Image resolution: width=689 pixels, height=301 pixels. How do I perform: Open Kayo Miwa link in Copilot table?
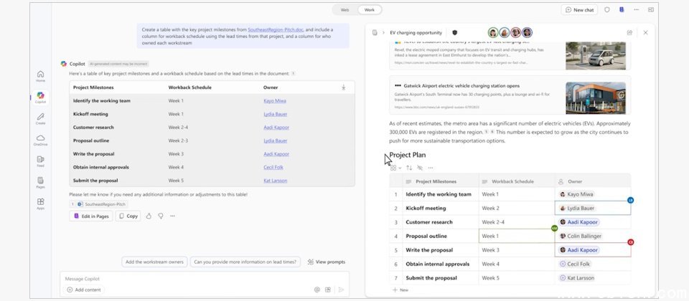tap(275, 101)
